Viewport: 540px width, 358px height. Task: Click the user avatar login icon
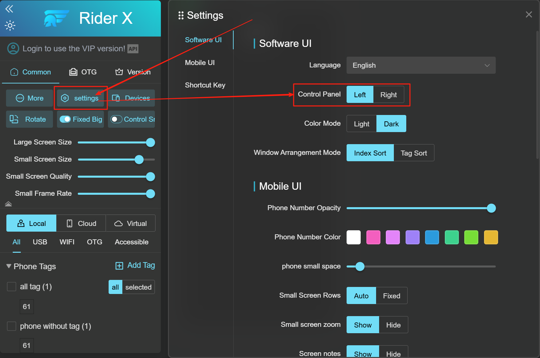click(x=13, y=49)
